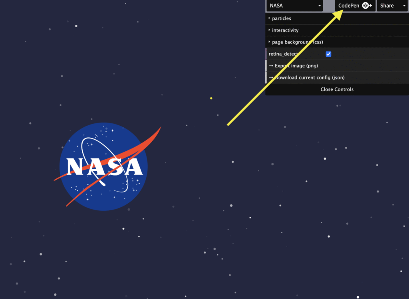
Task: Click the triangle icon beside particles
Action: coord(269,18)
